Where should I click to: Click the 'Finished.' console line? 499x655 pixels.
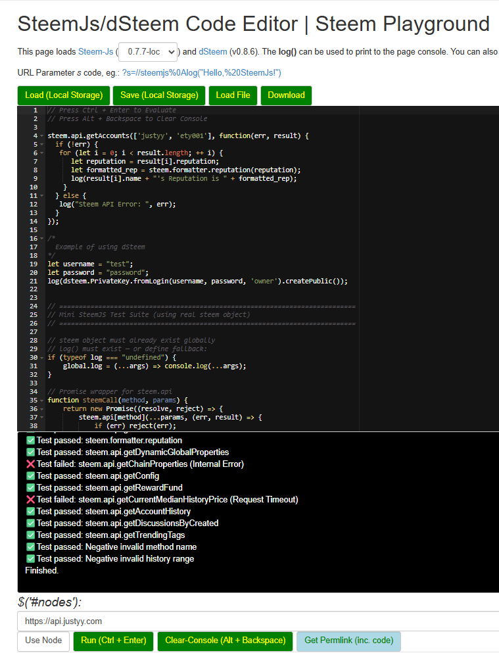tap(42, 571)
